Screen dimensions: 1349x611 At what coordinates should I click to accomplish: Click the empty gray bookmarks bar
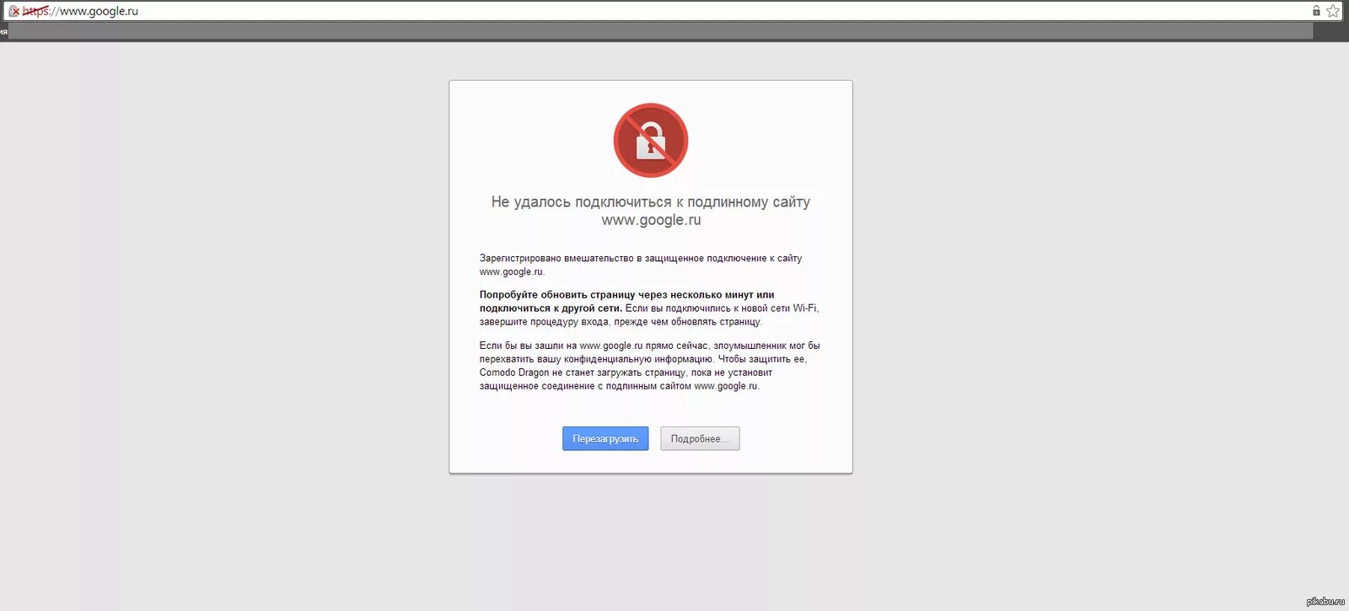661,31
